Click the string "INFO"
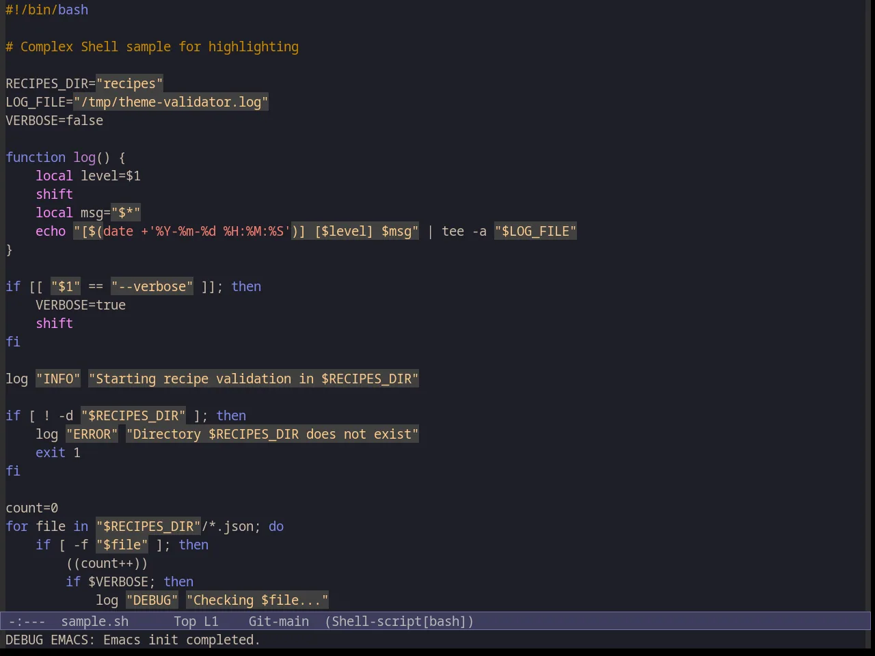This screenshot has width=875, height=656. tap(58, 379)
